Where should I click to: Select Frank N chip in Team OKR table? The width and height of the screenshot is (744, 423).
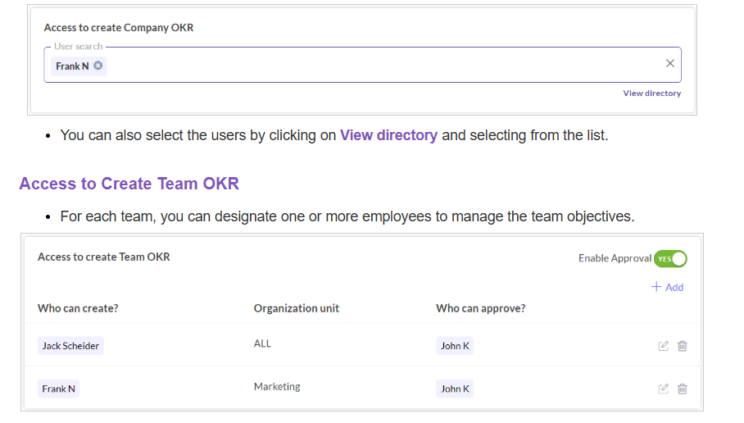pyautogui.click(x=59, y=389)
